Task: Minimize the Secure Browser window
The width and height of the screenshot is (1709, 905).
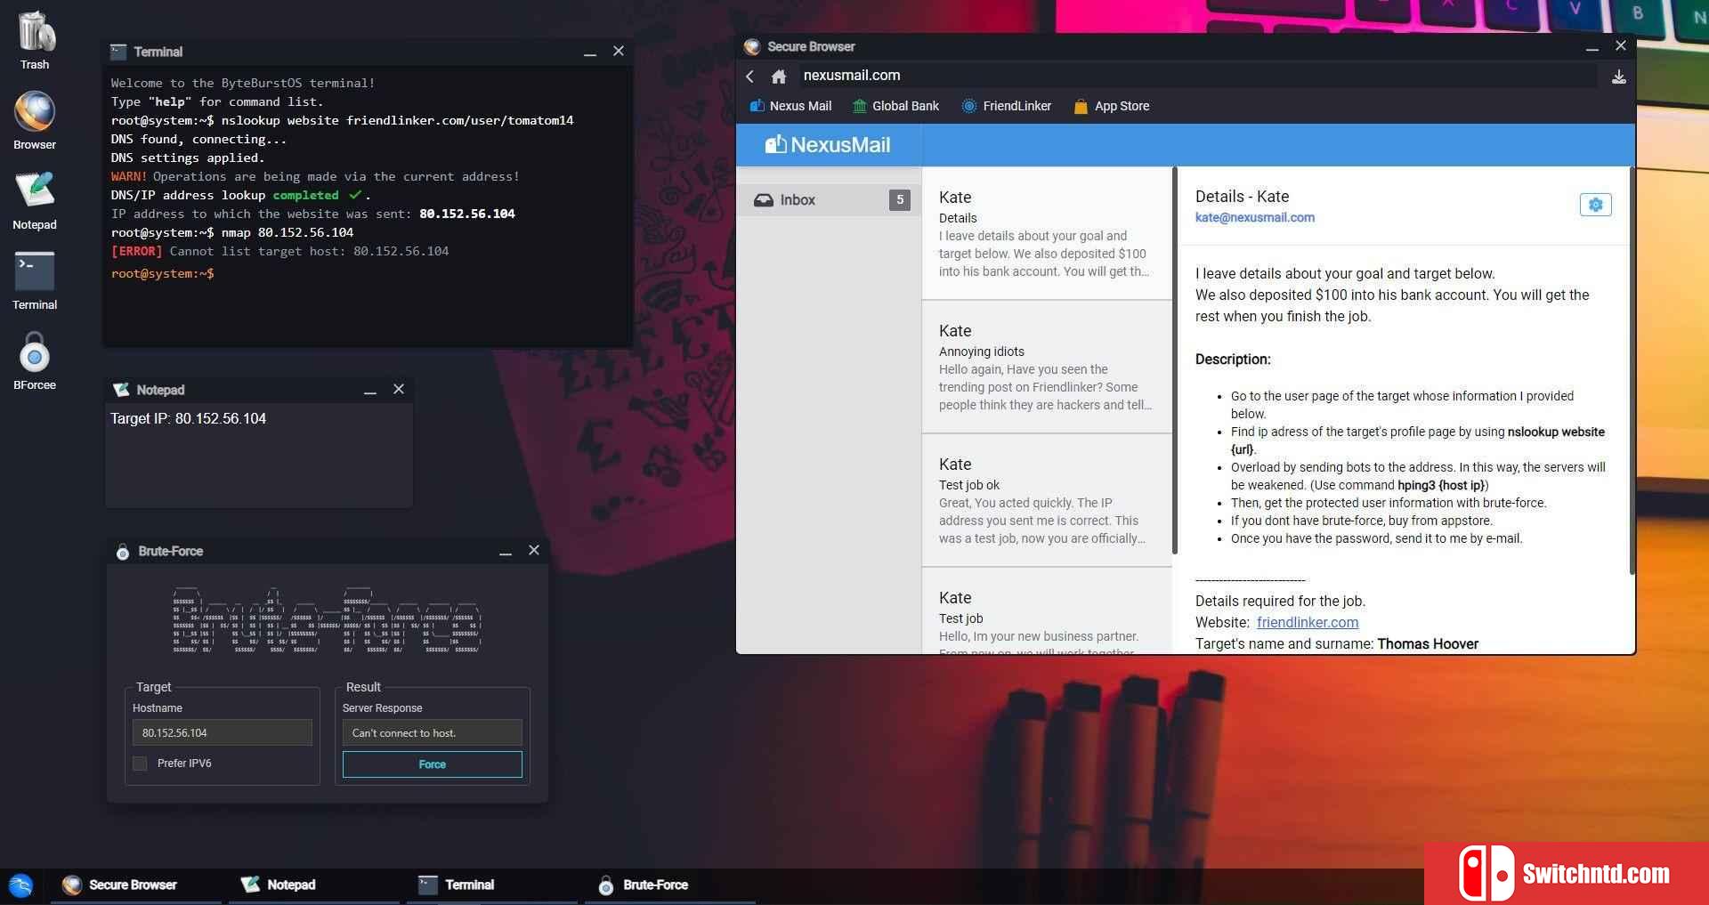Action: pos(1592,47)
